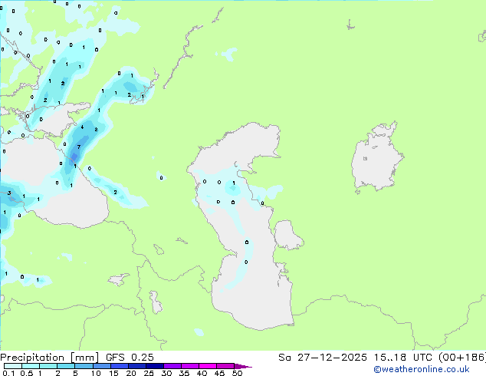Select the 20–25 mm dark blue legend swatch
Viewport: 486px width, 376px height.
(x=137, y=366)
